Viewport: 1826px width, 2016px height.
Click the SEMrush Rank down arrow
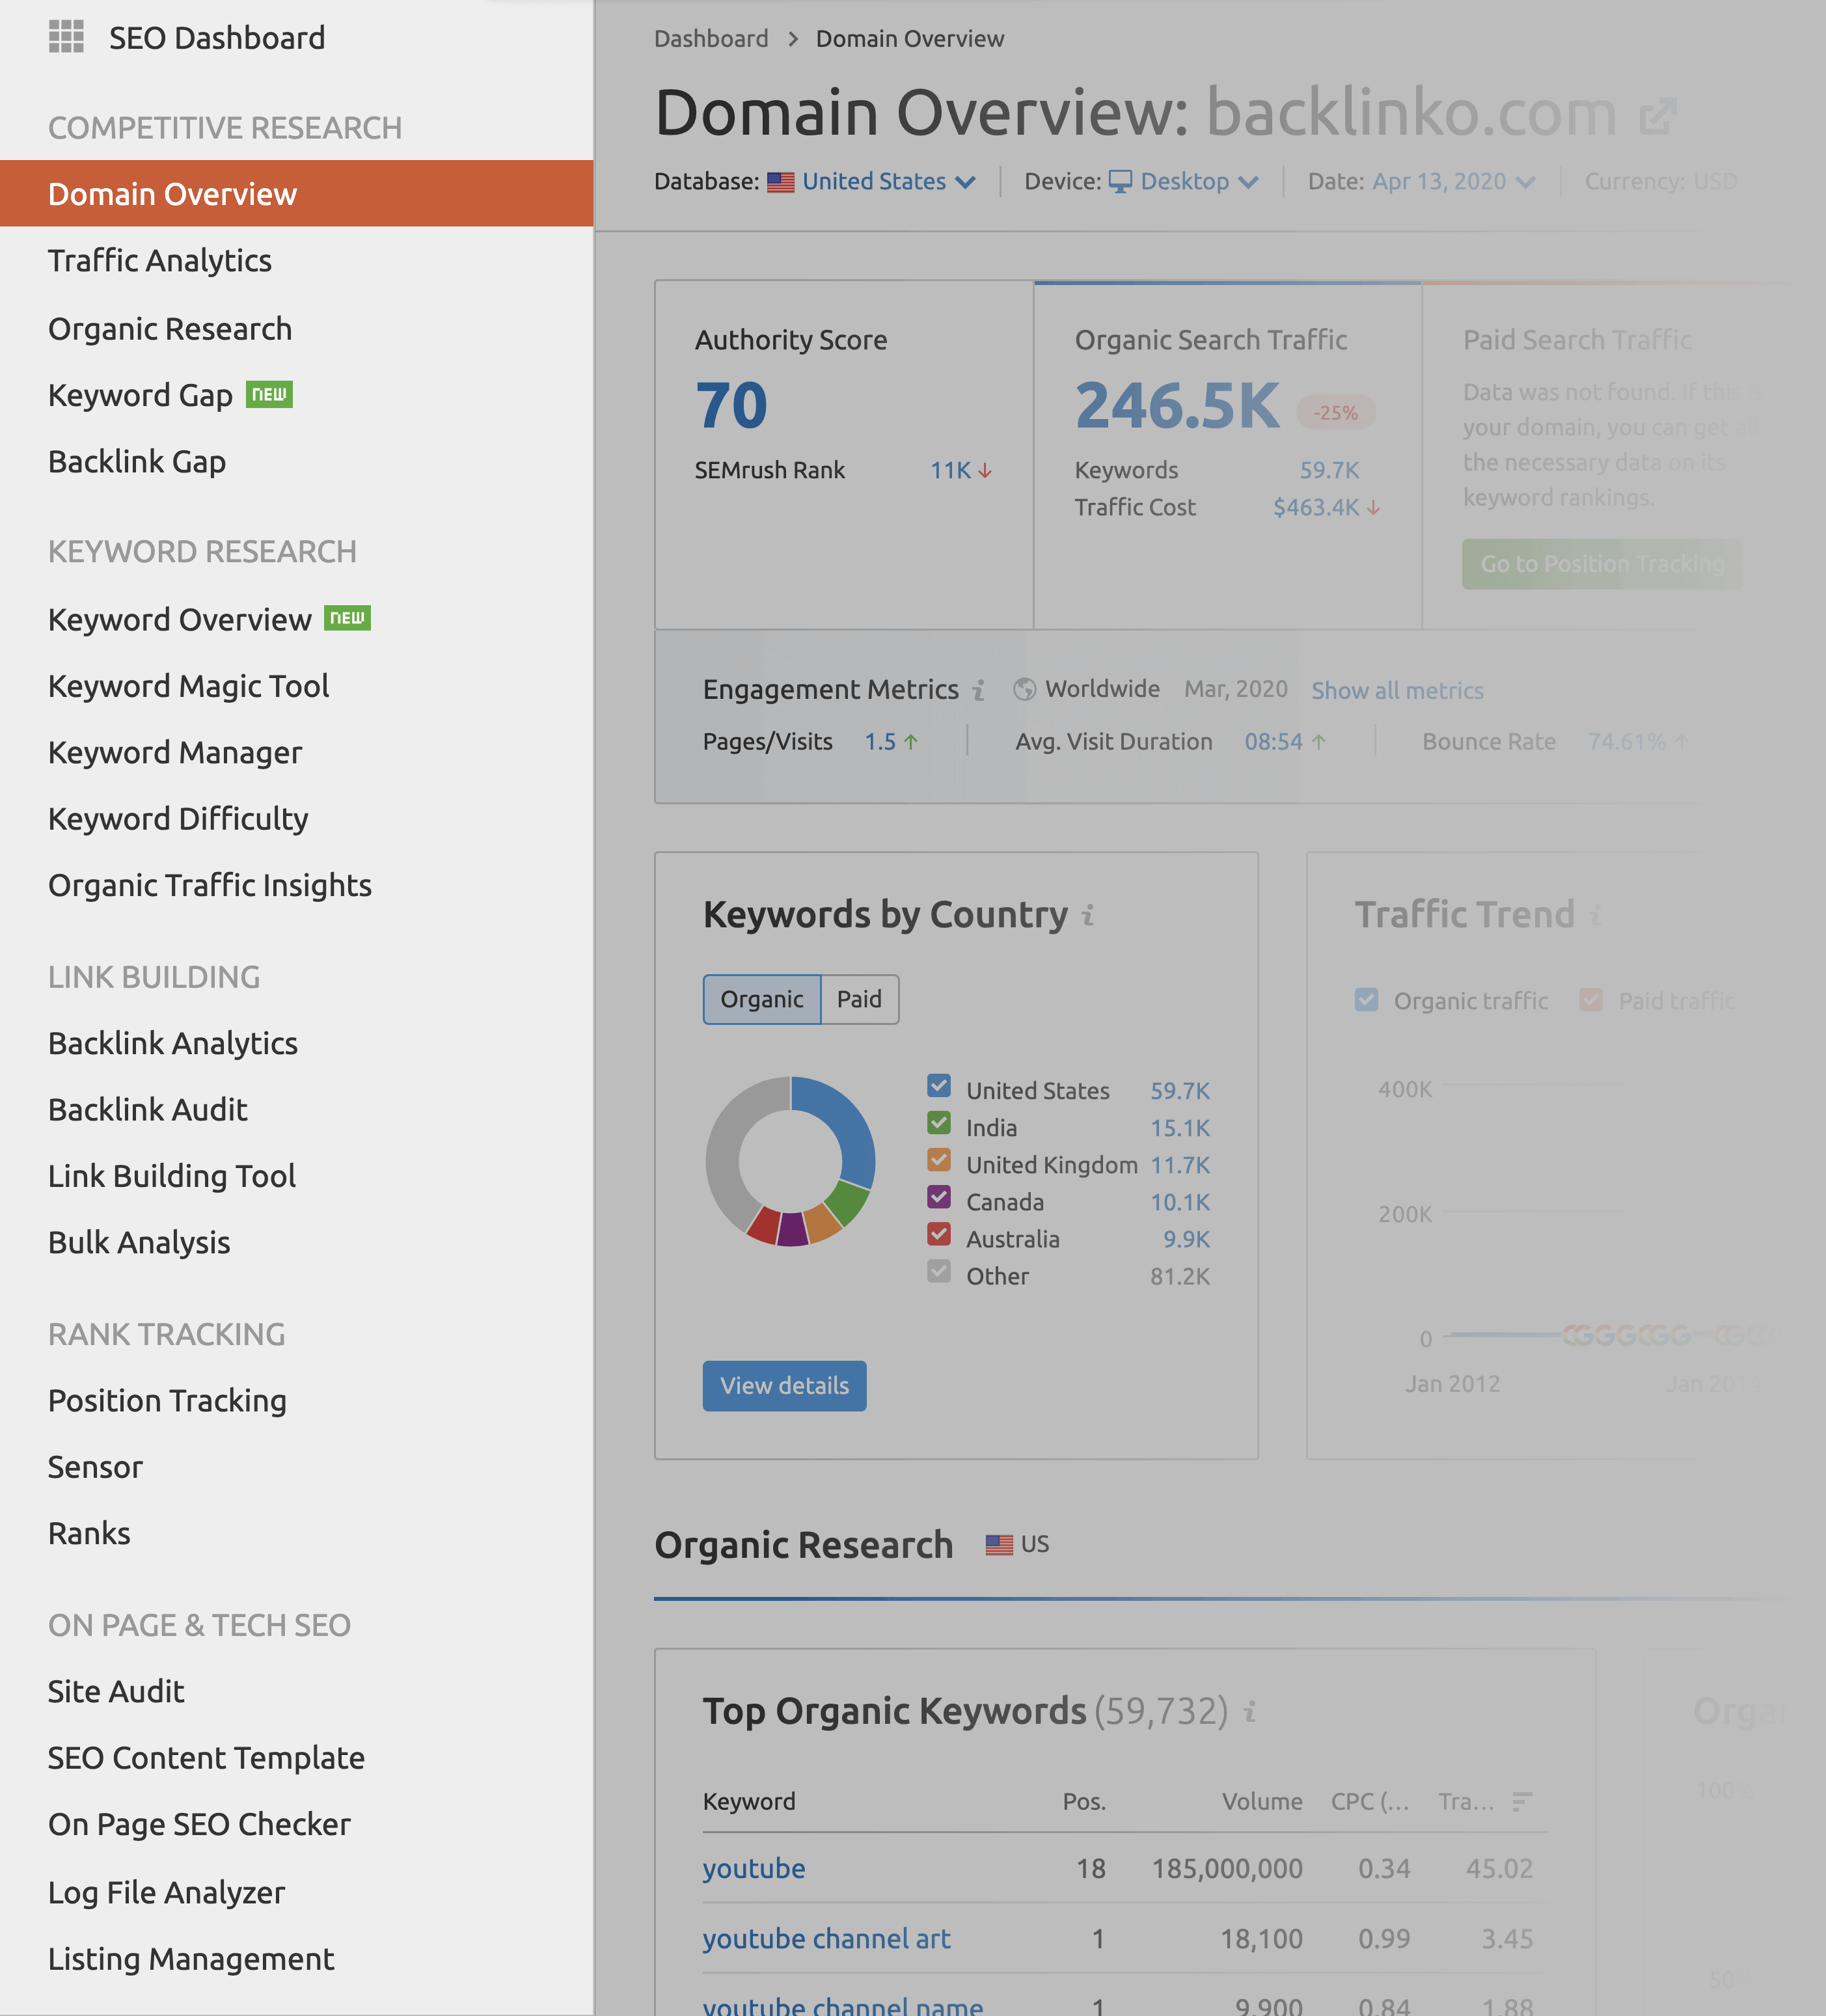(985, 470)
